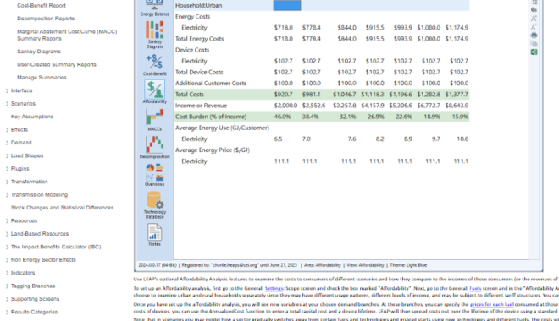Select the Additional Customer Costs row label
This screenshot has height=321, width=559.
pos(211,83)
